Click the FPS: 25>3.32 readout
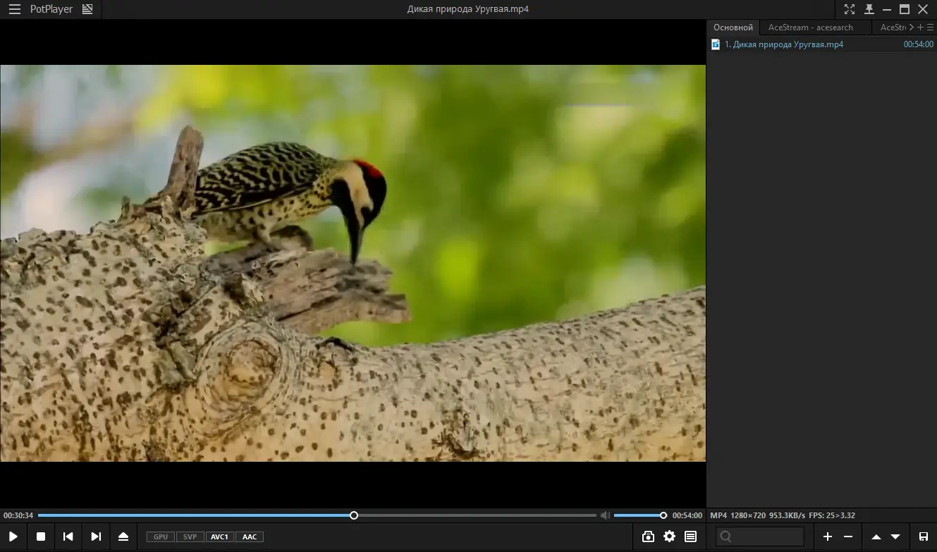This screenshot has width=937, height=552. [x=832, y=515]
